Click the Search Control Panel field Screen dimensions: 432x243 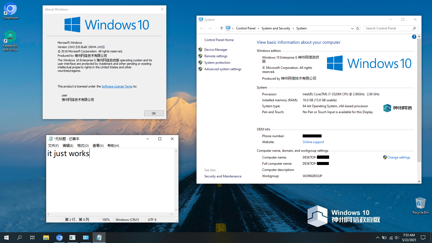click(x=388, y=28)
